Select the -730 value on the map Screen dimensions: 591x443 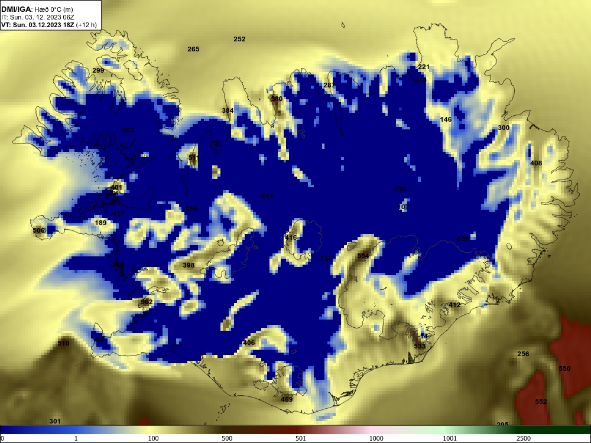pyautogui.click(x=325, y=259)
